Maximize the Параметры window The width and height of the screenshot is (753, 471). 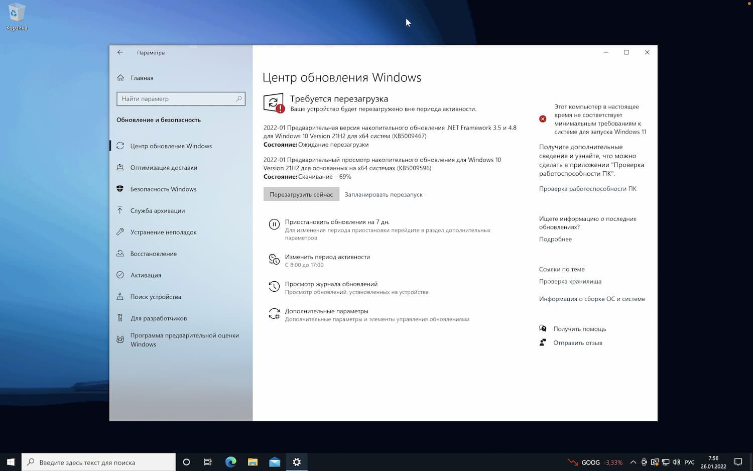click(626, 52)
